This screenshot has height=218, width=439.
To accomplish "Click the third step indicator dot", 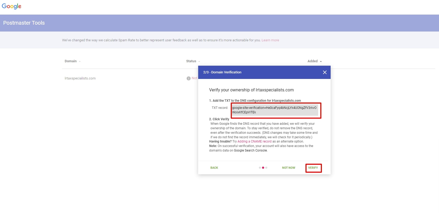I will click(x=266, y=168).
